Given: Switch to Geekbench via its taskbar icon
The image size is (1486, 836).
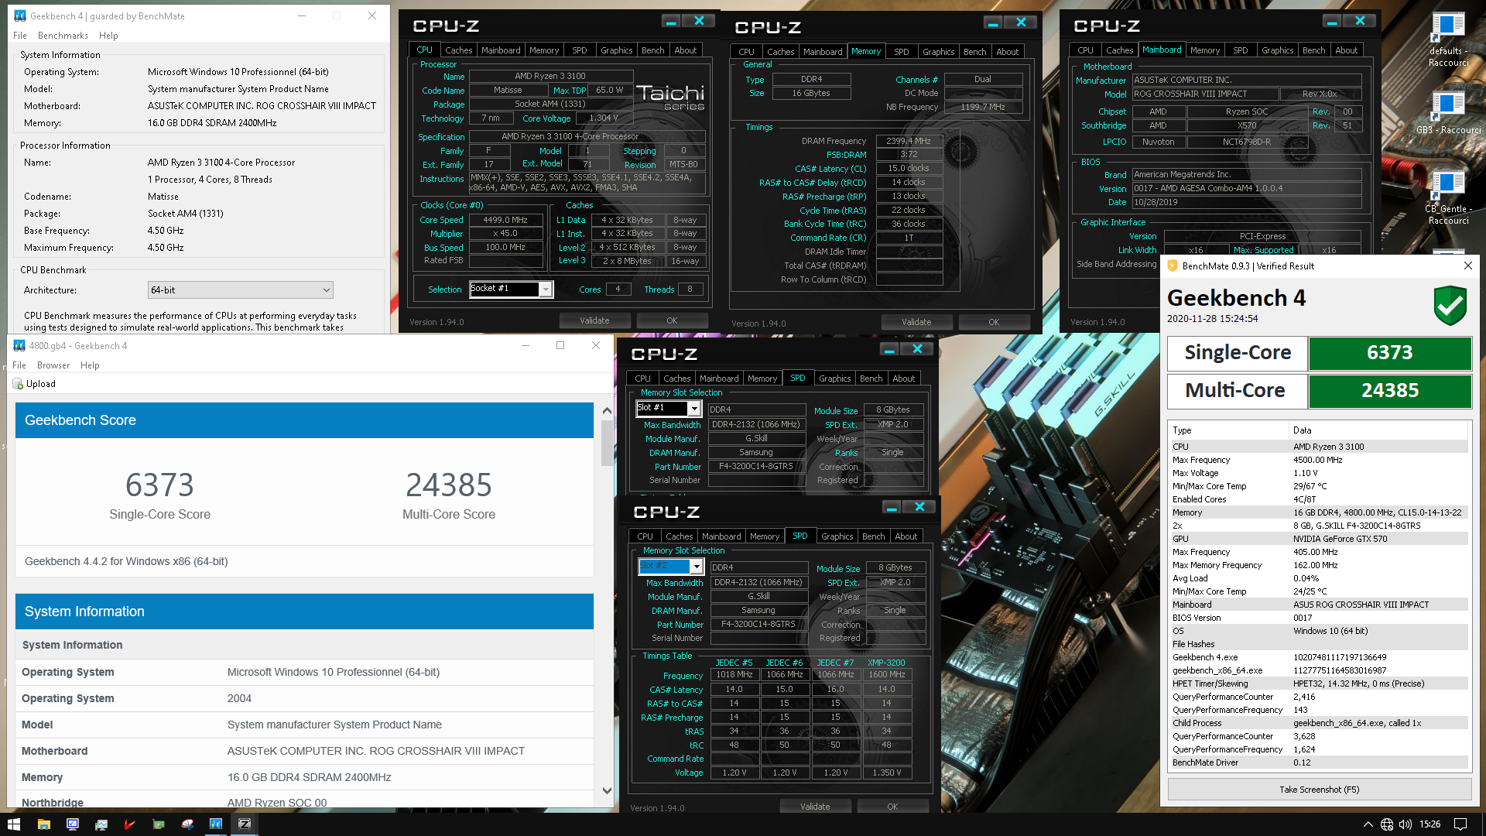Looking at the screenshot, I should (x=215, y=824).
